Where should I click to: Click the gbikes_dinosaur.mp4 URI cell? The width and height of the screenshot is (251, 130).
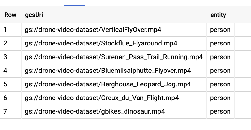95,112
